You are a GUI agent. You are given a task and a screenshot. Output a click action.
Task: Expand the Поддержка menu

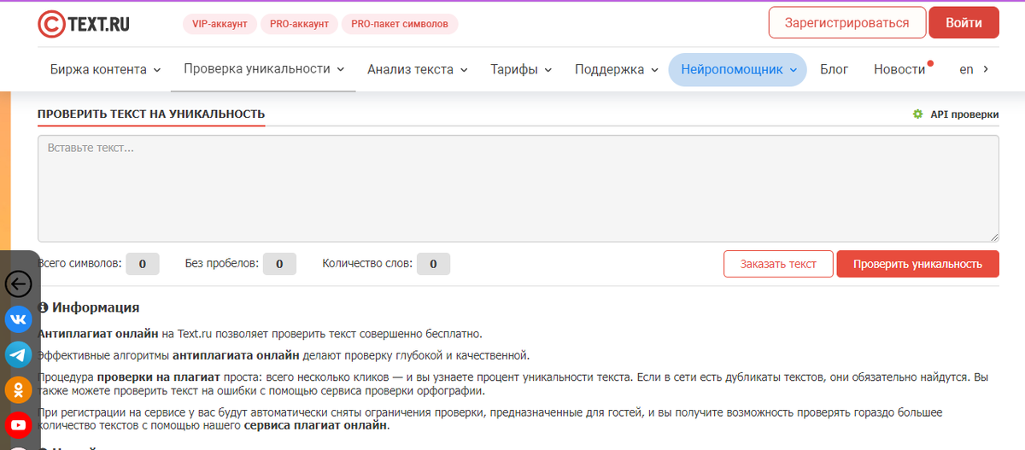pos(617,70)
